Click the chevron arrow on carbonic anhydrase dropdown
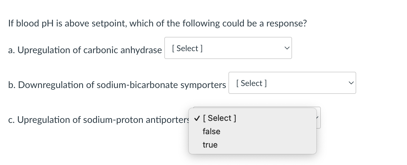 [287, 48]
